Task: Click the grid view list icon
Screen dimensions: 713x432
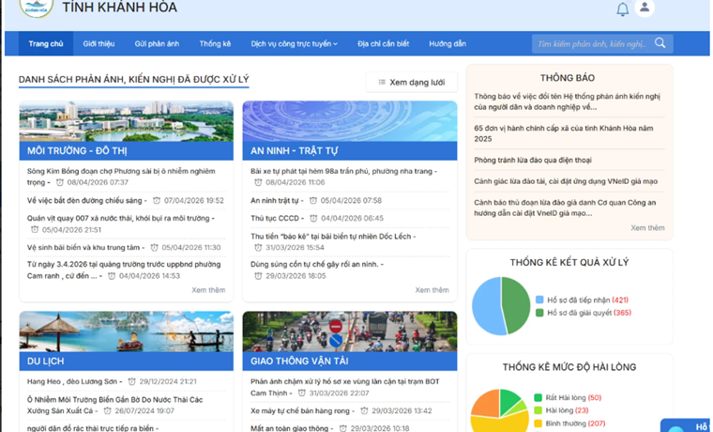Action: tap(382, 83)
